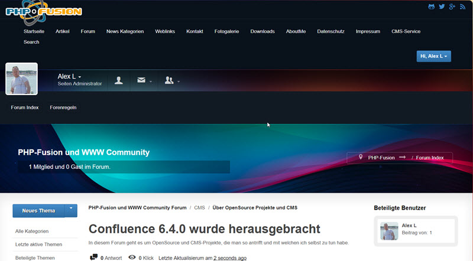
Task: Open the Artikel menu item
Action: click(x=63, y=31)
